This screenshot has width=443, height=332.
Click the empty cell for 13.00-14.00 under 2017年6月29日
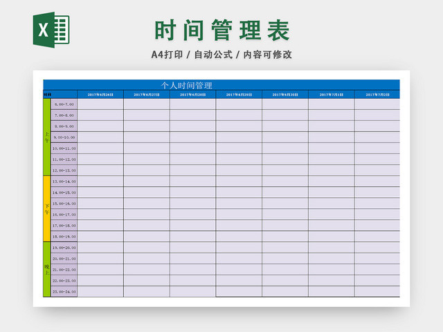(x=239, y=181)
